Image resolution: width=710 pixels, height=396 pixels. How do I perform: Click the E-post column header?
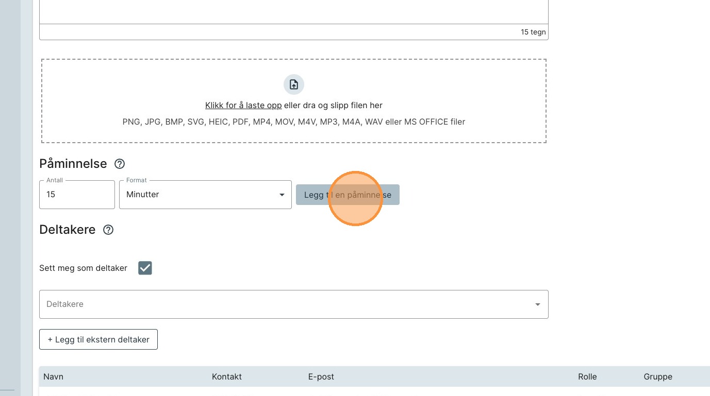coord(321,376)
